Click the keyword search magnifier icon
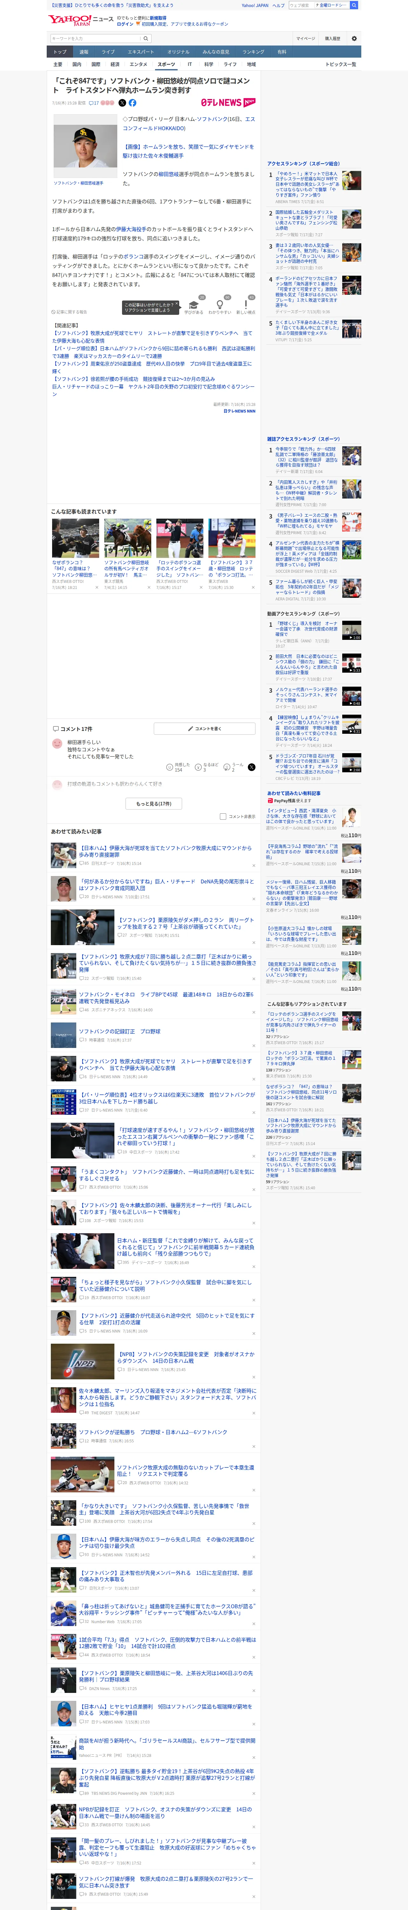Viewport: 408px width, 1910px height. pos(146,39)
